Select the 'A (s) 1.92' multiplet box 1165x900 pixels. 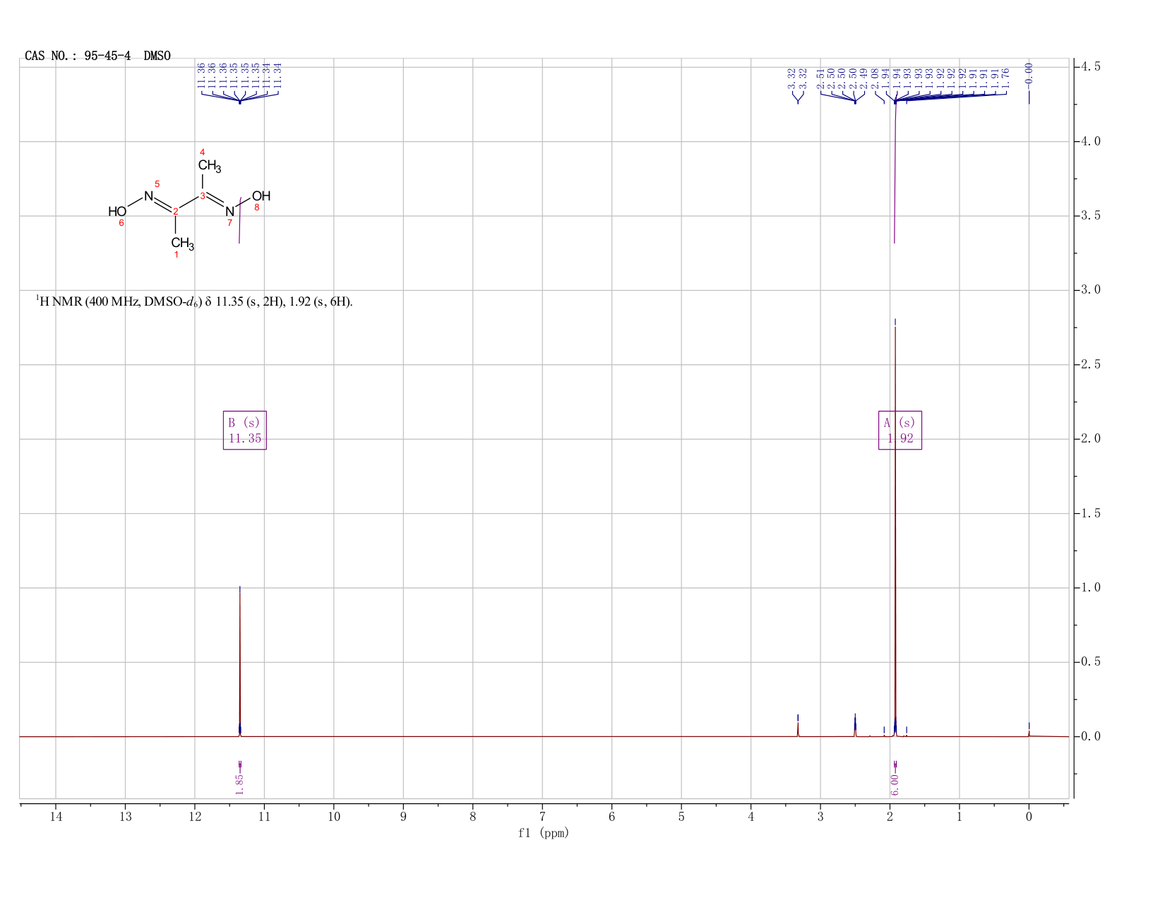[900, 430]
